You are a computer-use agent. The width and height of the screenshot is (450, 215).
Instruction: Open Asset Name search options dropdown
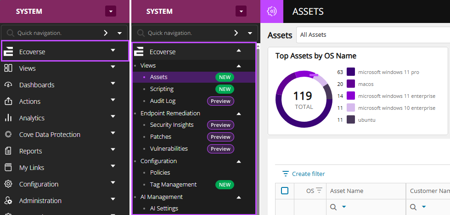(344, 207)
